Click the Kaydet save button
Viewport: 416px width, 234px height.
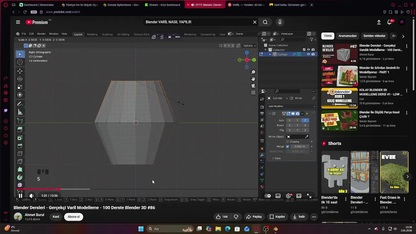tap(277, 217)
